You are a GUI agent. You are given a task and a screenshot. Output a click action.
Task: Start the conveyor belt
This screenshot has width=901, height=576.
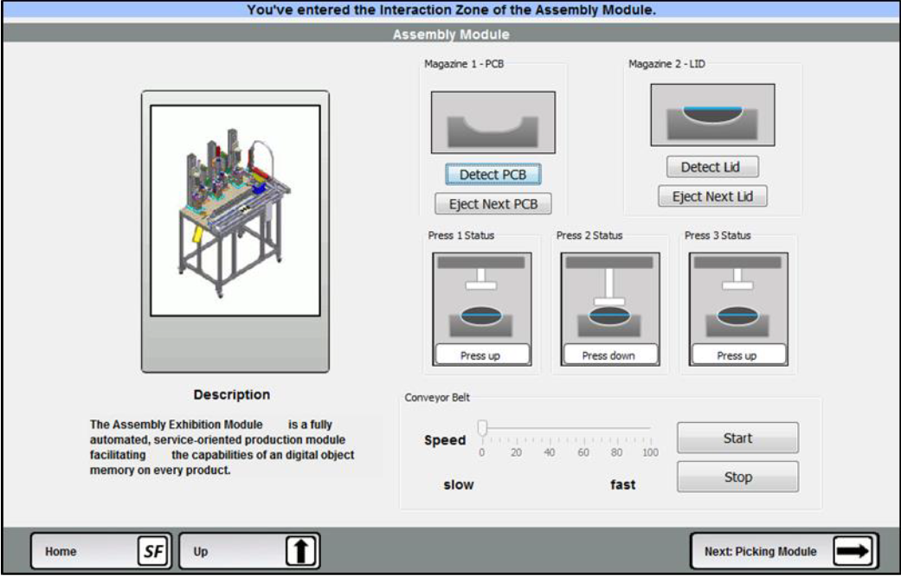pyautogui.click(x=737, y=438)
